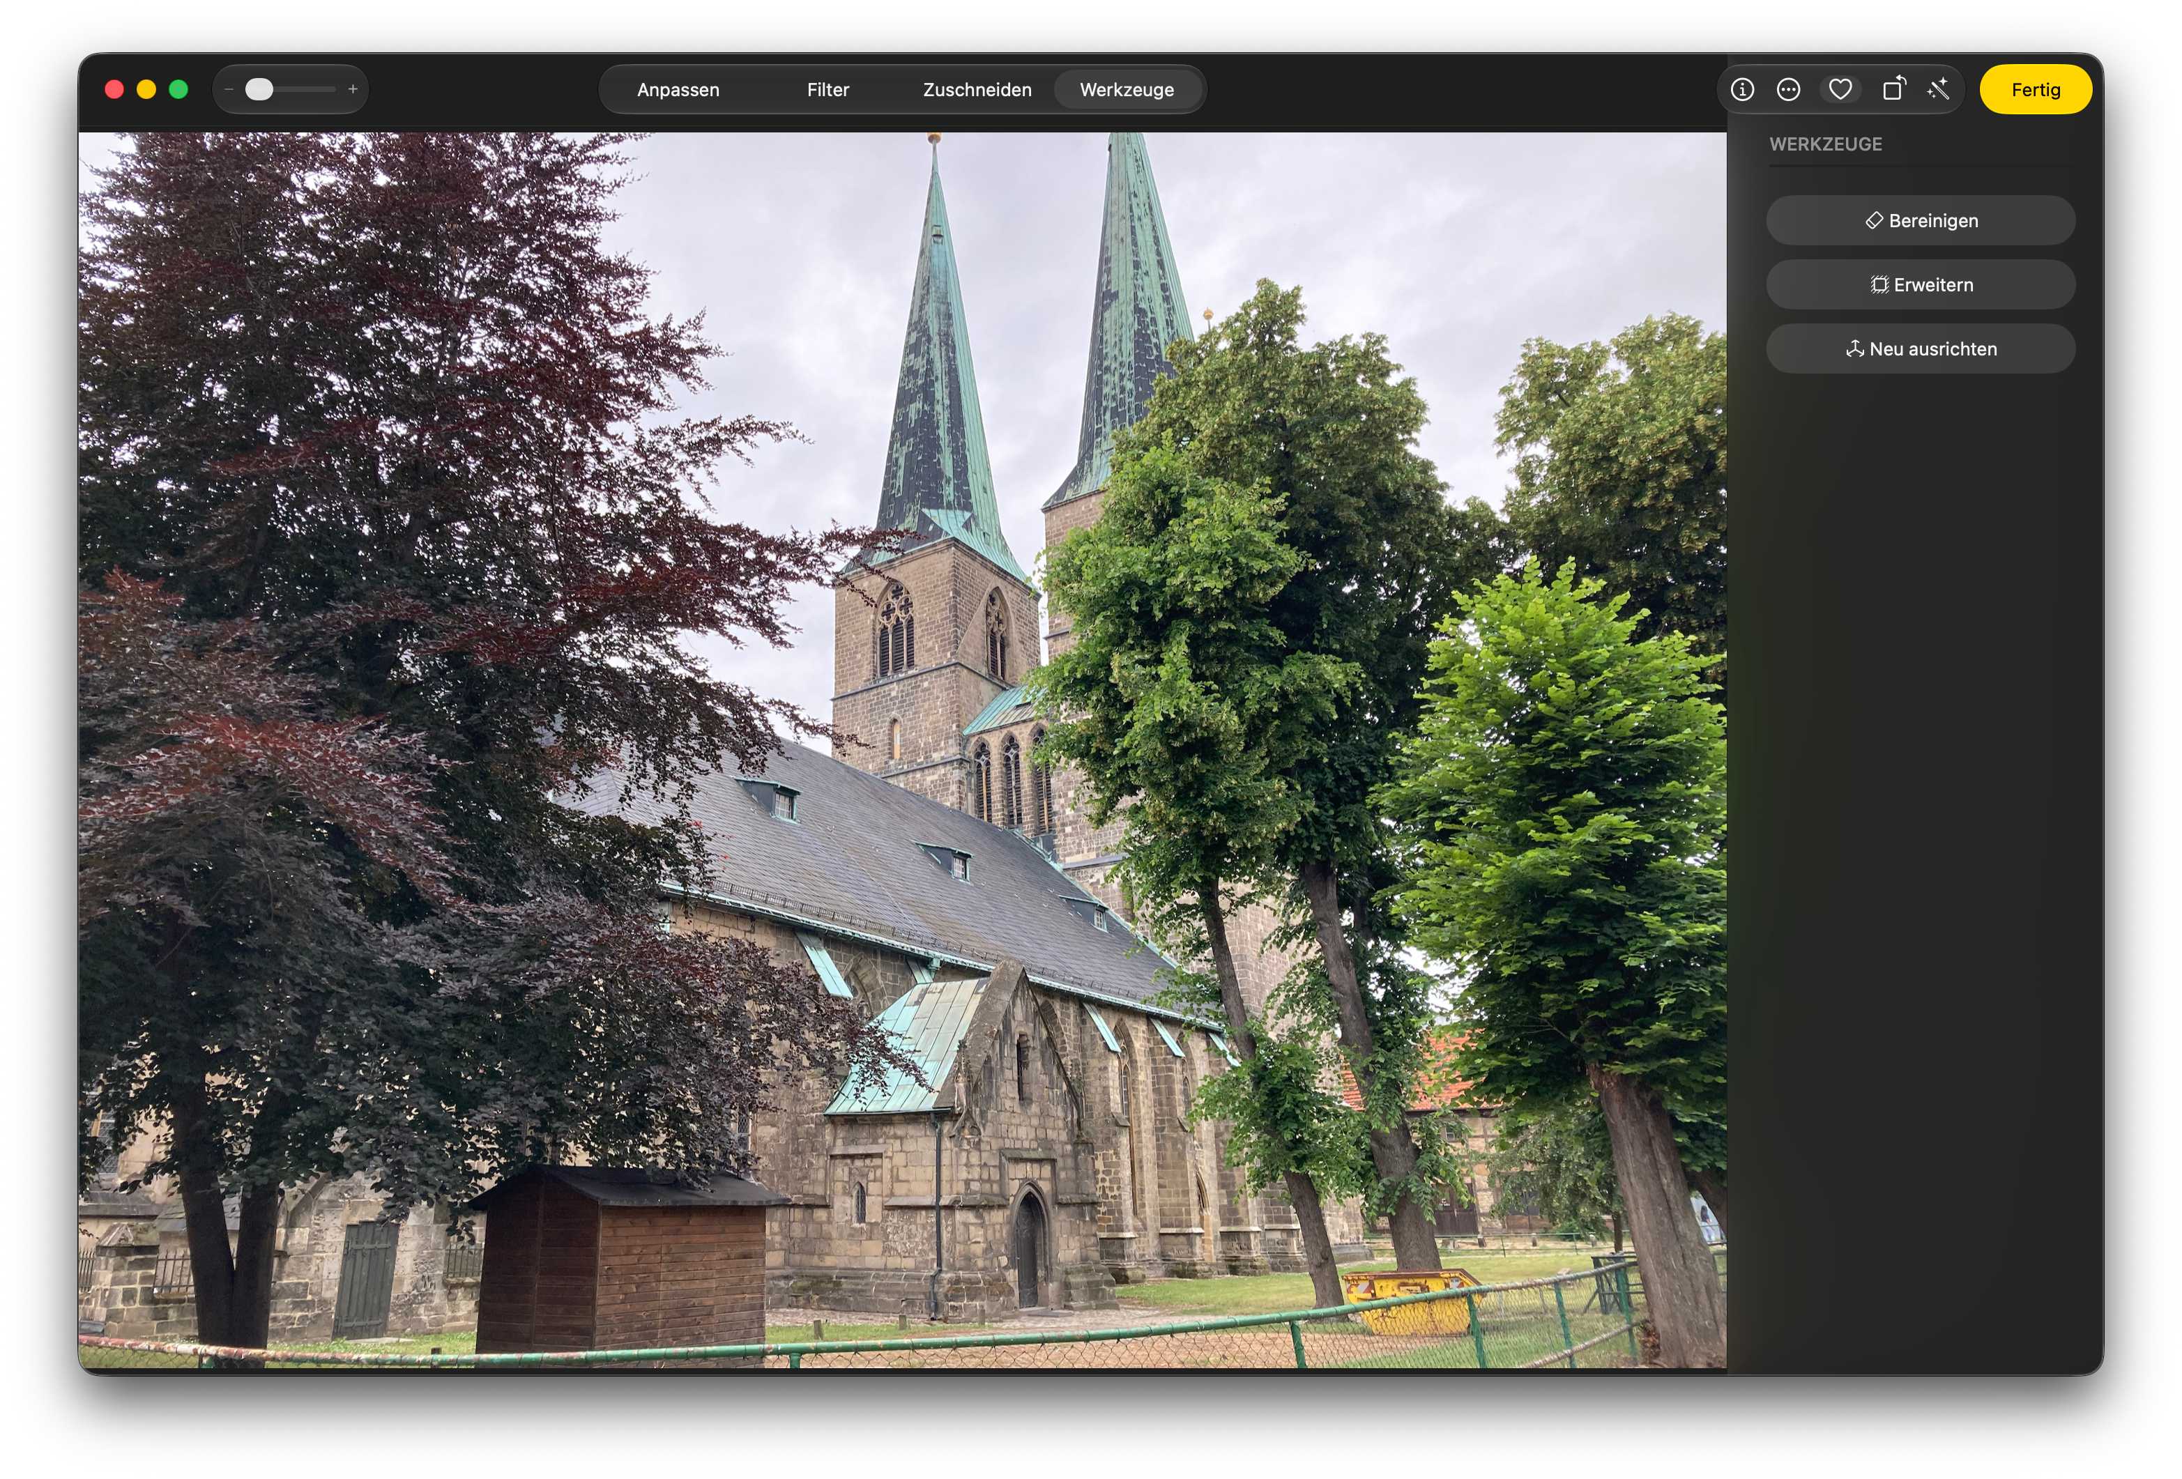The image size is (2182, 1479).
Task: Enter full screen with green button
Action: [178, 89]
